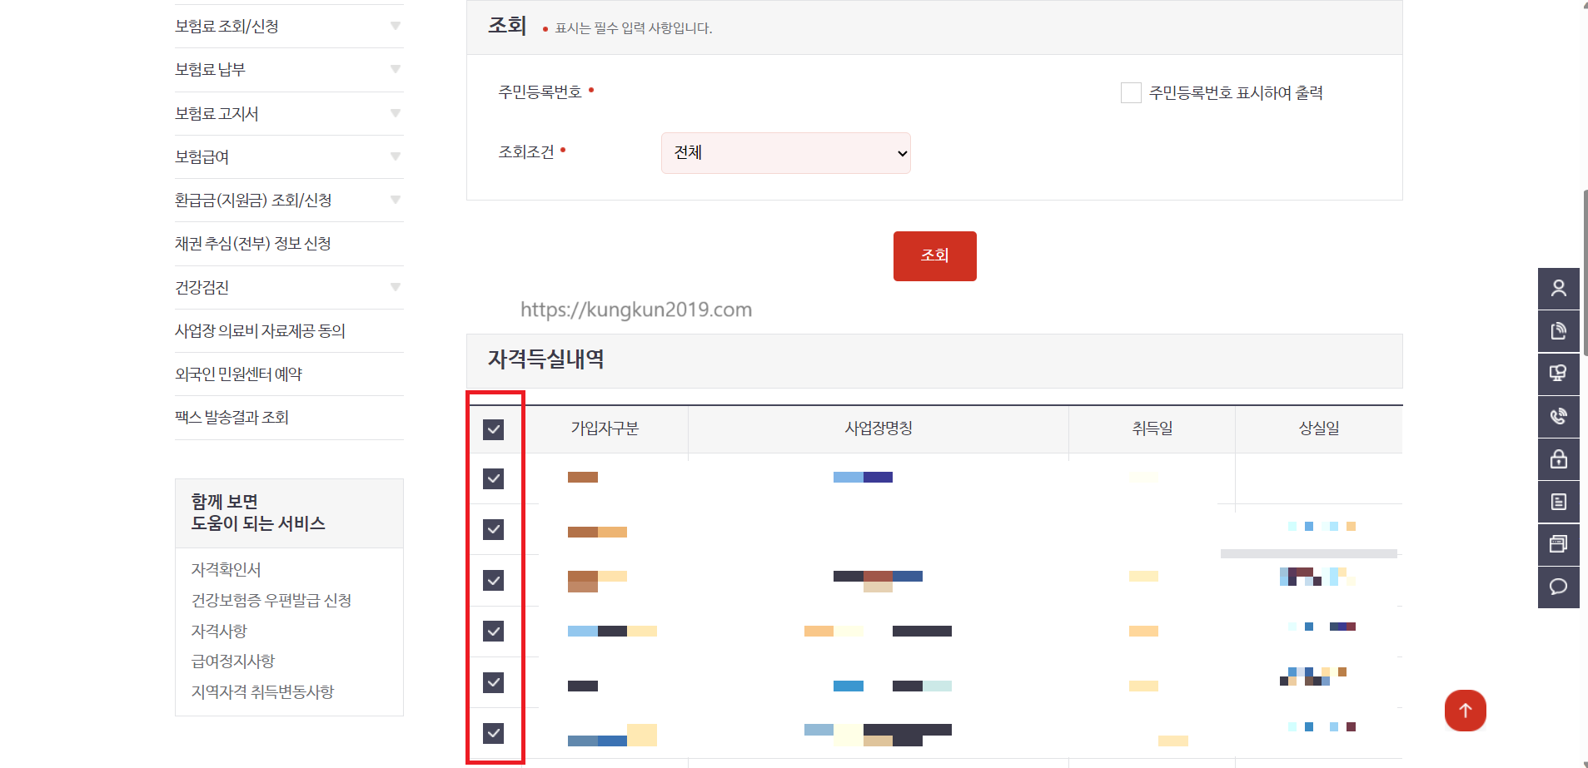
Task: Select the phone call sidebar icon
Action: 1559,416
